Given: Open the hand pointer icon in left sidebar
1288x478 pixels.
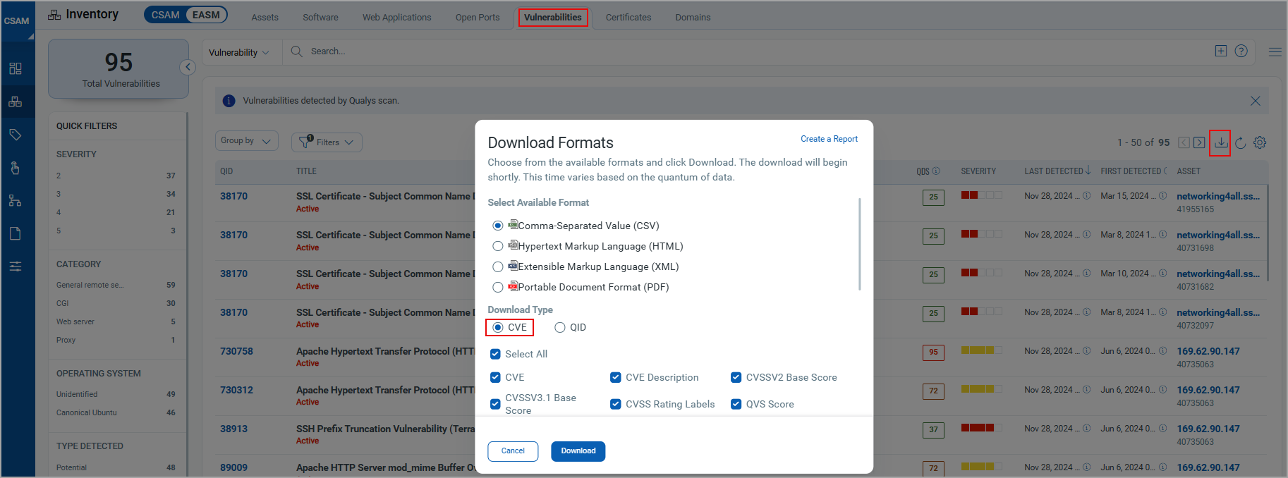Looking at the screenshot, I should pos(16,168).
